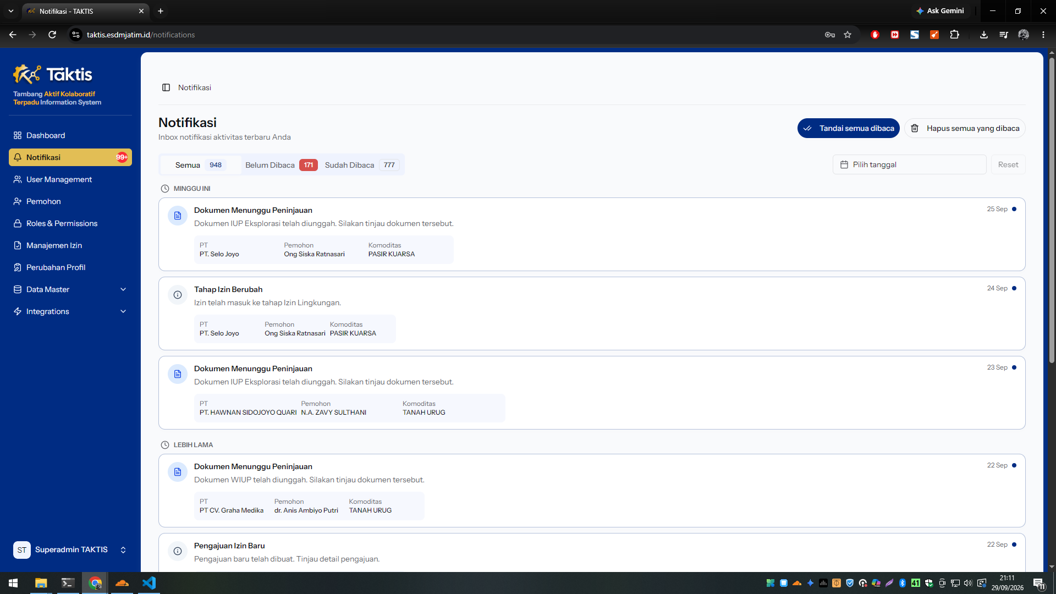Screen dimensions: 1056x594
Task: Open User Management in the sidebar
Action: [70, 179]
